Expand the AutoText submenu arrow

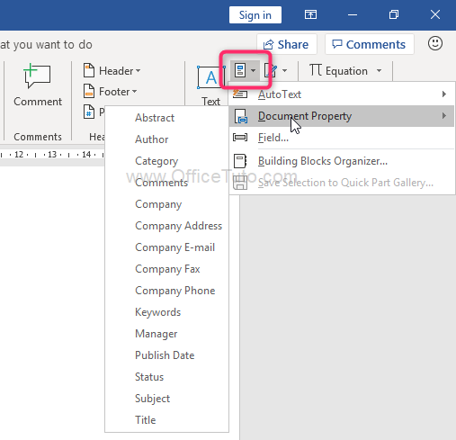444,94
